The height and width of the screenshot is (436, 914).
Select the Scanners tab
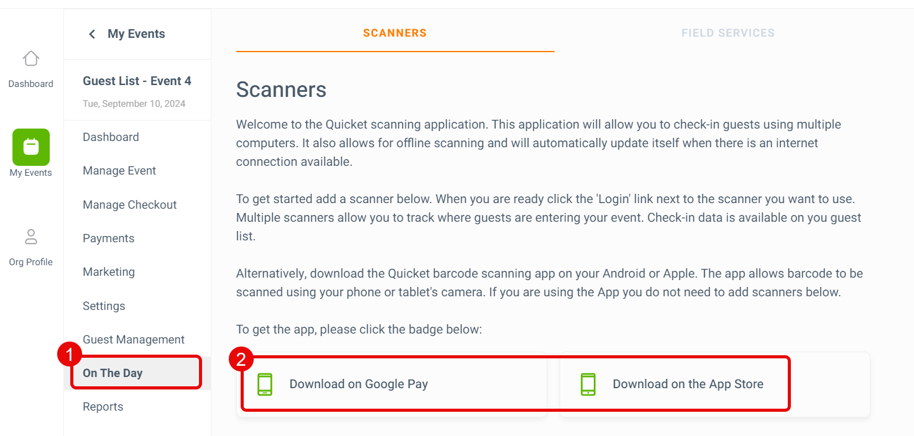tap(395, 33)
